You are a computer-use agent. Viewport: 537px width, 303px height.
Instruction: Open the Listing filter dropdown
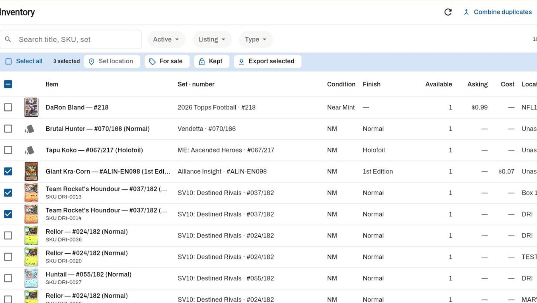click(x=212, y=39)
